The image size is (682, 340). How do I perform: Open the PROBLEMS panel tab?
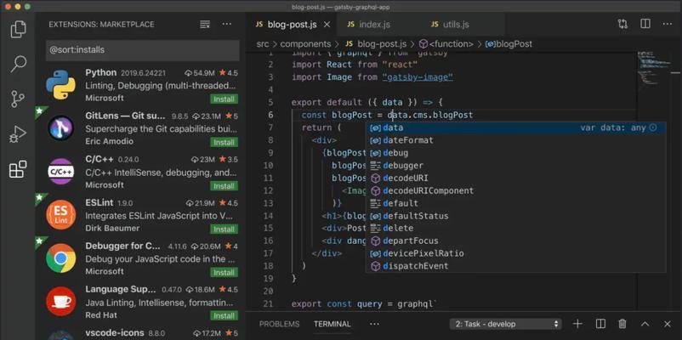pos(279,324)
